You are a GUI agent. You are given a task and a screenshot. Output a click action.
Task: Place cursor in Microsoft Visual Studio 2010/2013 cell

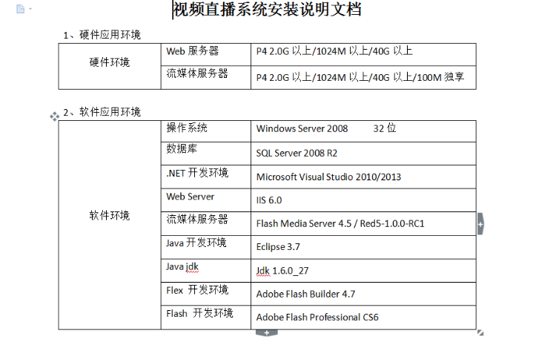click(363, 177)
